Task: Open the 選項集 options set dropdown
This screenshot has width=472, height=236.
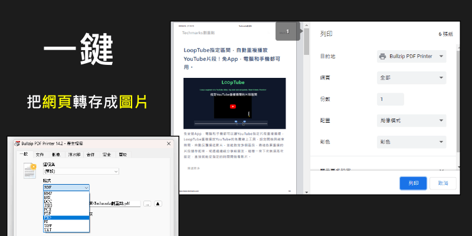Action: pos(81,172)
